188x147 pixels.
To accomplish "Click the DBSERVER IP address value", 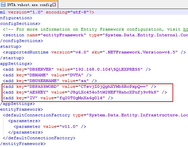I will tap(108, 69).
